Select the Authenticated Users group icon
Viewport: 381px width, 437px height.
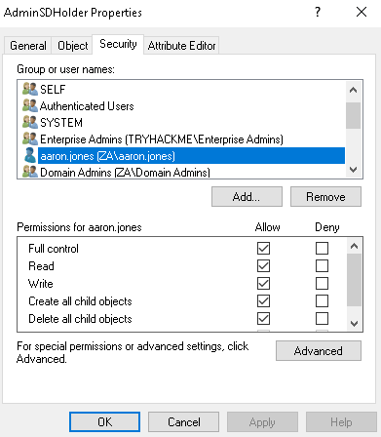point(30,105)
